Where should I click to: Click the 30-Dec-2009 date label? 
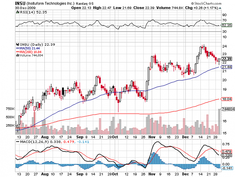25,8
